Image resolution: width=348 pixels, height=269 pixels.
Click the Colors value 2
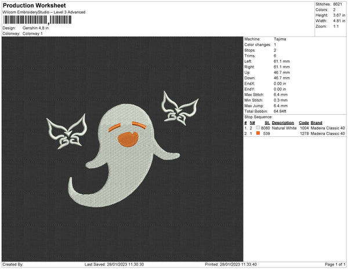(x=334, y=10)
